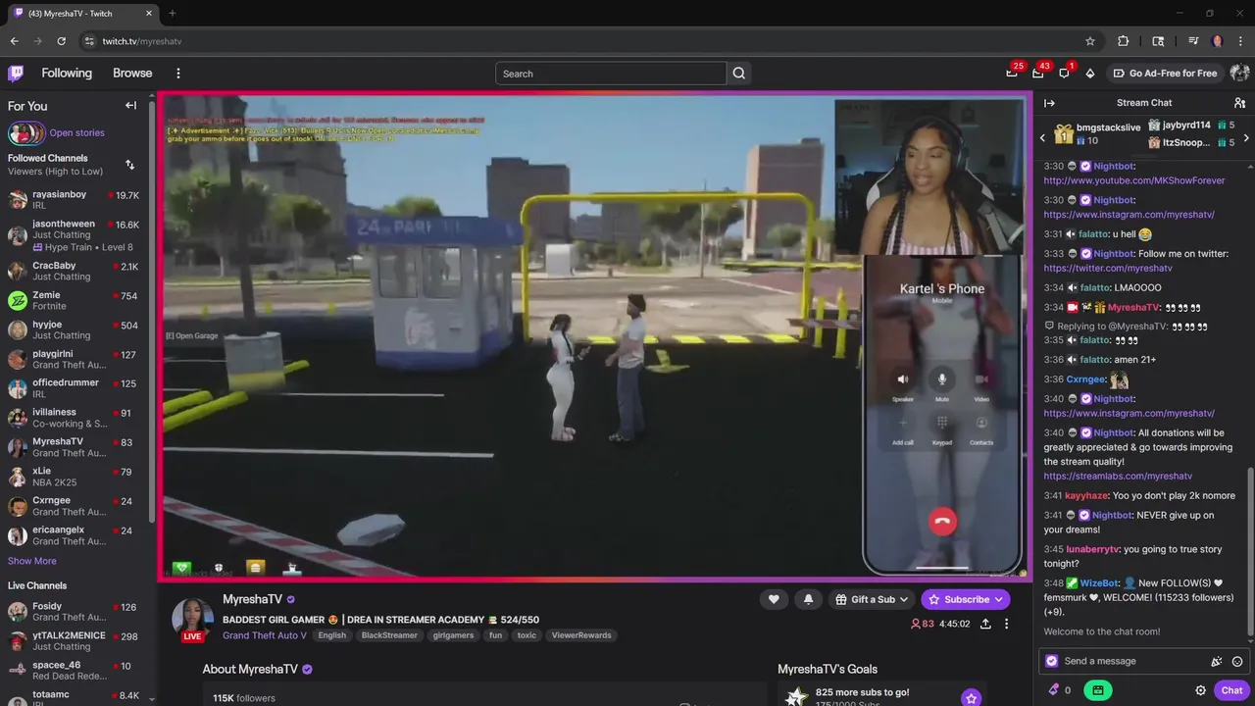Image resolution: width=1255 pixels, height=706 pixels.
Task: Expand Show More followed channels
Action: click(x=31, y=561)
